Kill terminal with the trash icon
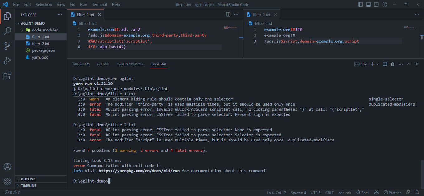This screenshot has height=196, width=424. pyautogui.click(x=393, y=64)
